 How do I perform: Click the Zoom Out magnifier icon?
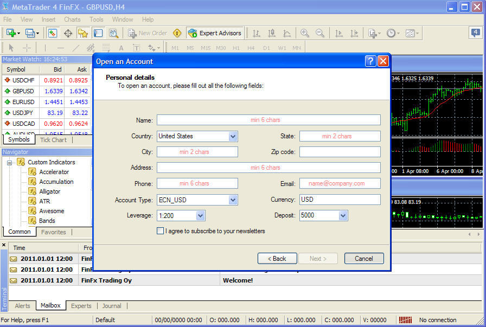click(319, 33)
